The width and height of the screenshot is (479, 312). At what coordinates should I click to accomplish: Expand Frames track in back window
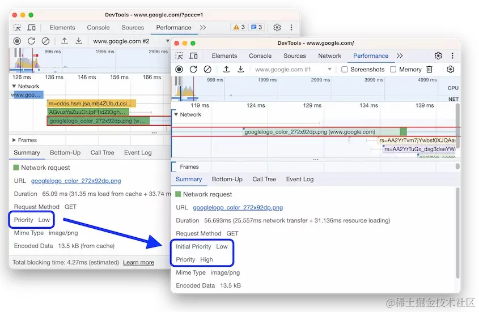coord(14,140)
